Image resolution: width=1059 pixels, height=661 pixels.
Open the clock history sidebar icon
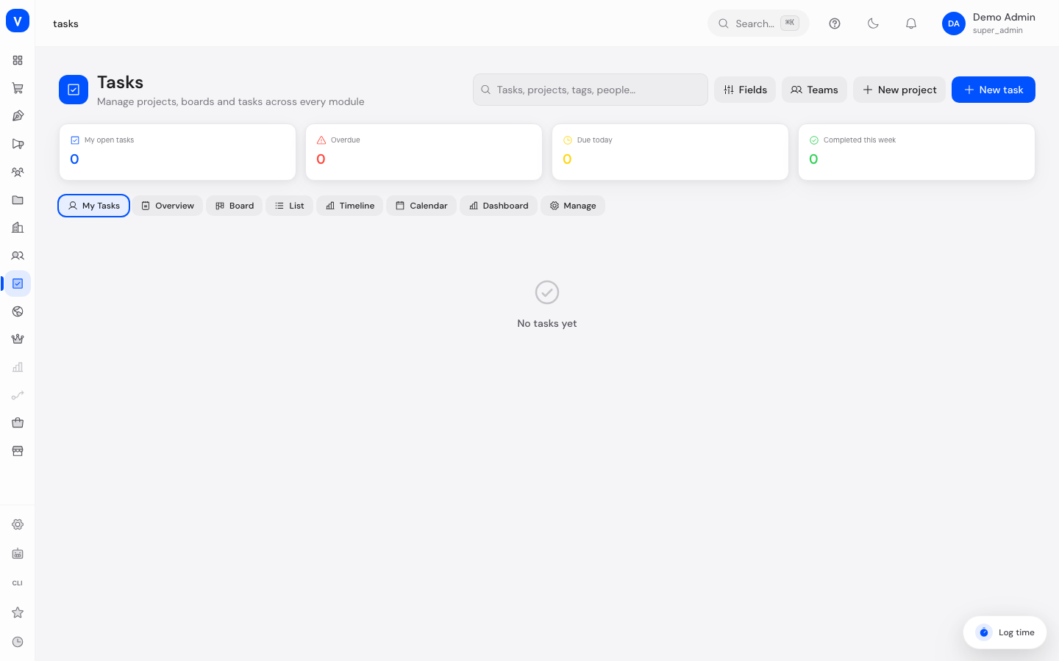18,642
